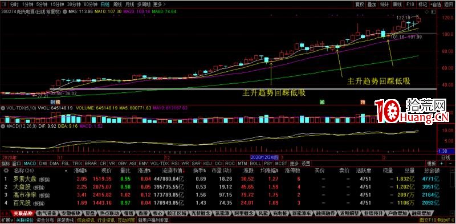Open the 复权 adjustment menu
Screen dimensions: 456x224
tap(360, 5)
